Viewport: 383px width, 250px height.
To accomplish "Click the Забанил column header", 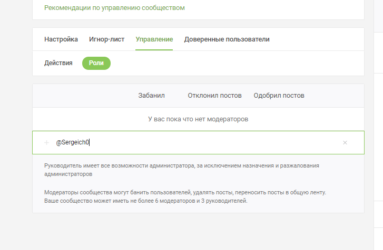I will point(152,96).
